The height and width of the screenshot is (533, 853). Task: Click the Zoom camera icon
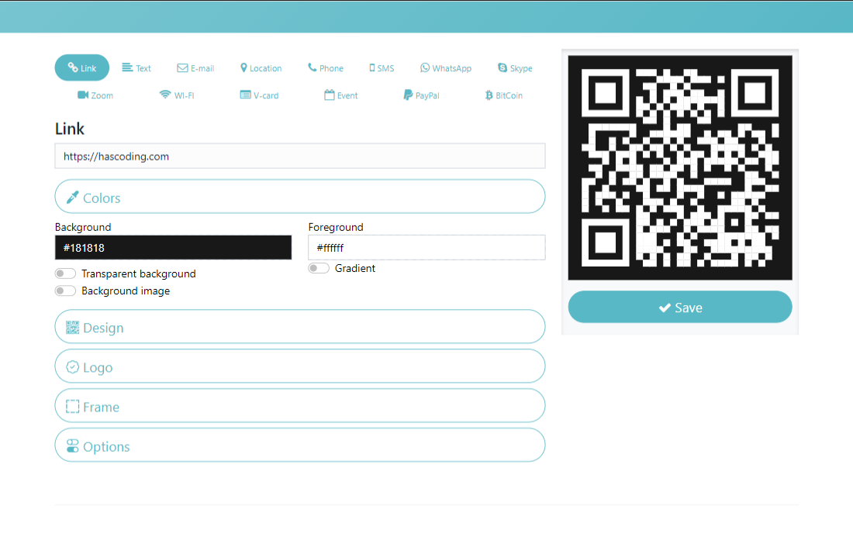[83, 95]
